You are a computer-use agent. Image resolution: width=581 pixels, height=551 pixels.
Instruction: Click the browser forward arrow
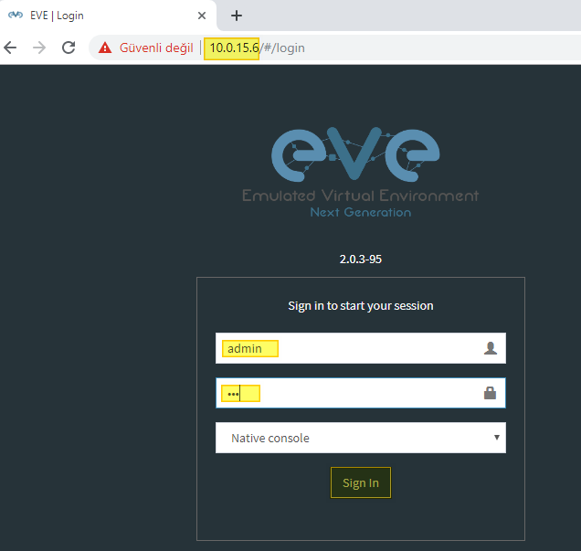click(39, 48)
